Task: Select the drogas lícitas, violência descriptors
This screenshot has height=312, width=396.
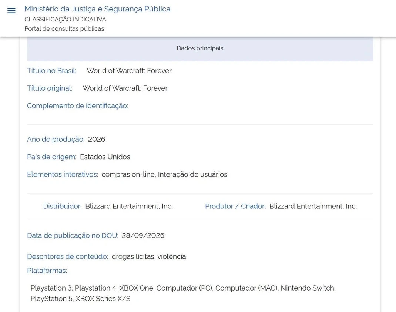Action: (x=149, y=256)
